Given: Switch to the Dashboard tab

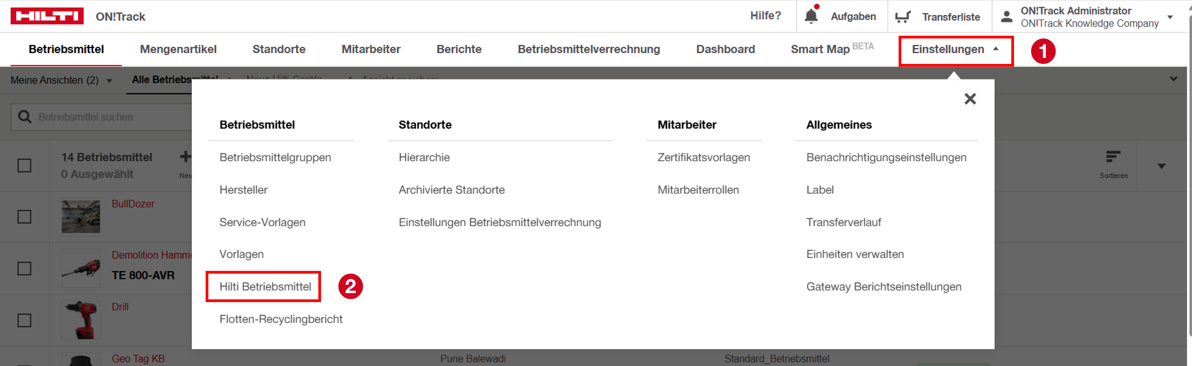Looking at the screenshot, I should [x=725, y=49].
